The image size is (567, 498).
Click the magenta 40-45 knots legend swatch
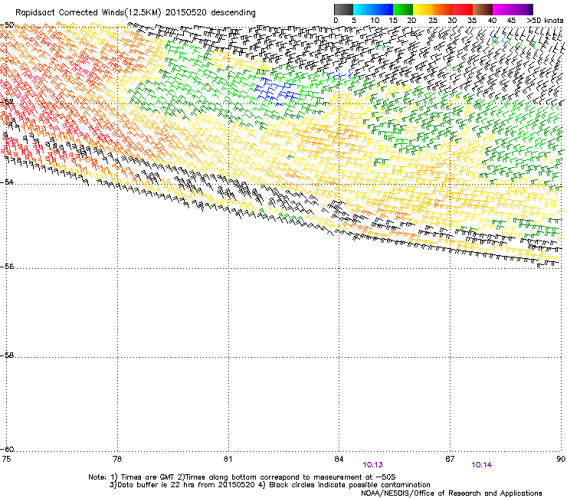(x=503, y=9)
